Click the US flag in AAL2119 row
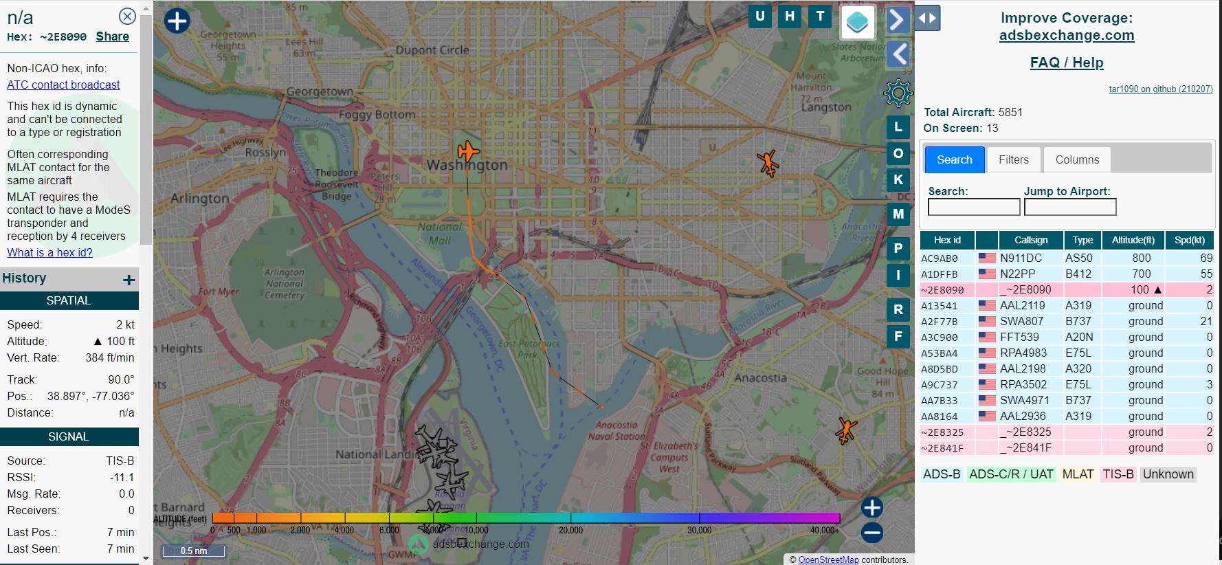The width and height of the screenshot is (1222, 565). (987, 306)
